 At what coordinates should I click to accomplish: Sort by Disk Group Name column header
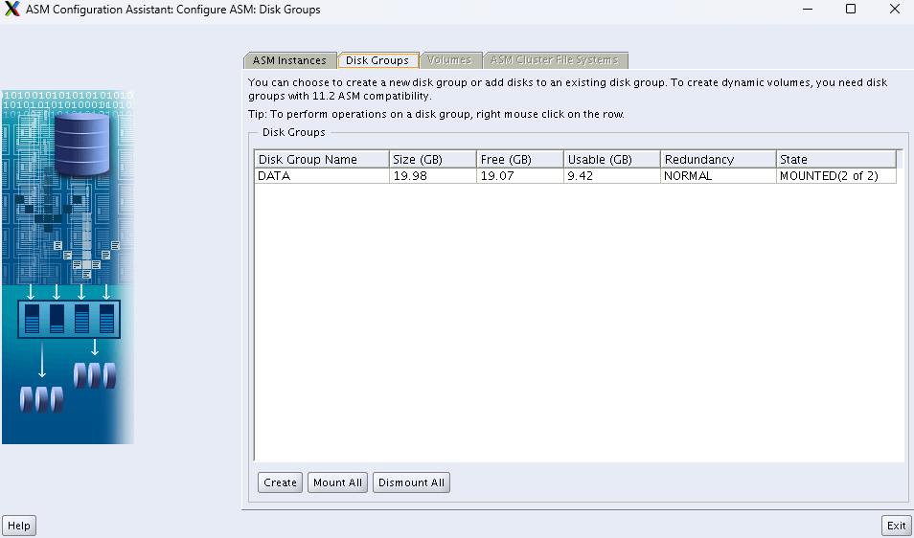point(322,160)
